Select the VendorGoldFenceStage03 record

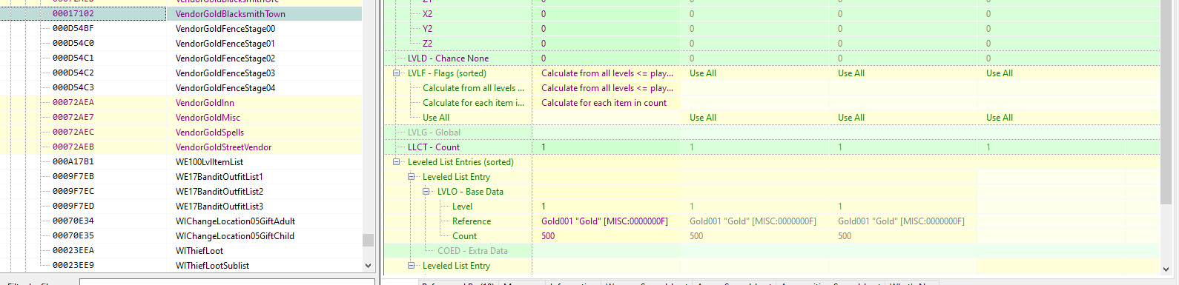[x=225, y=73]
